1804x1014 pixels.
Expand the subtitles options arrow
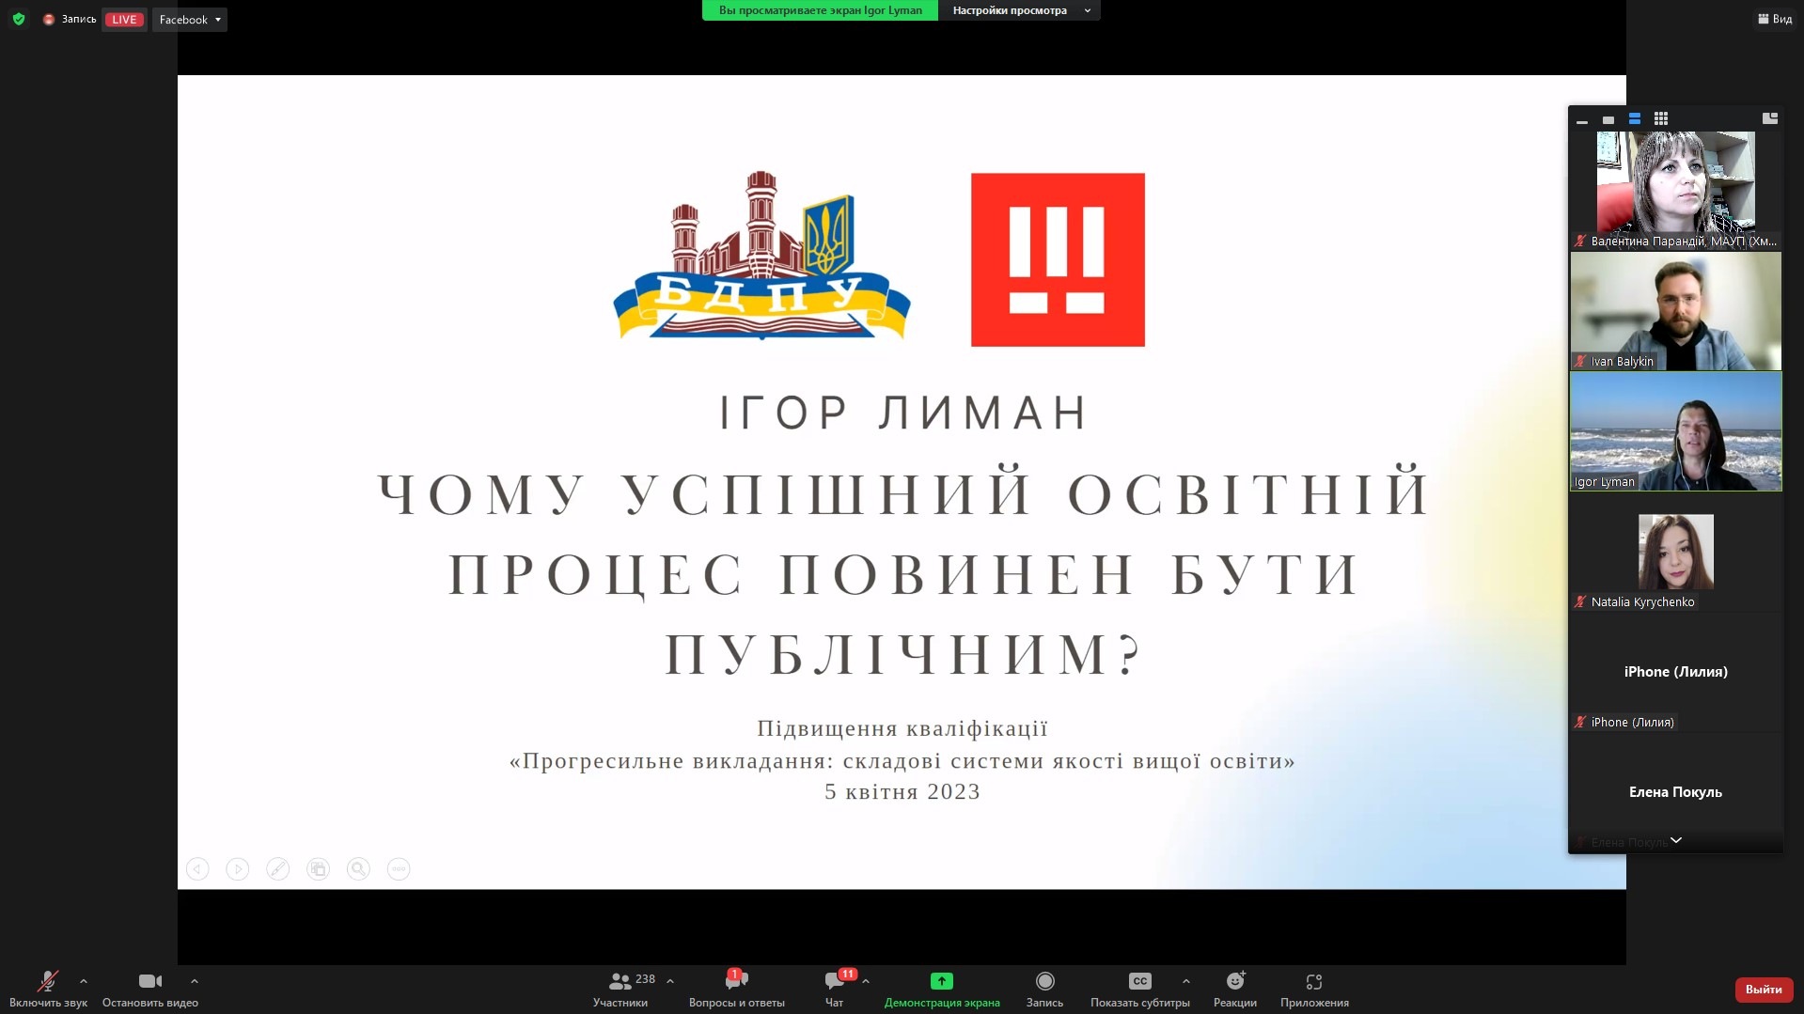[x=1186, y=981]
